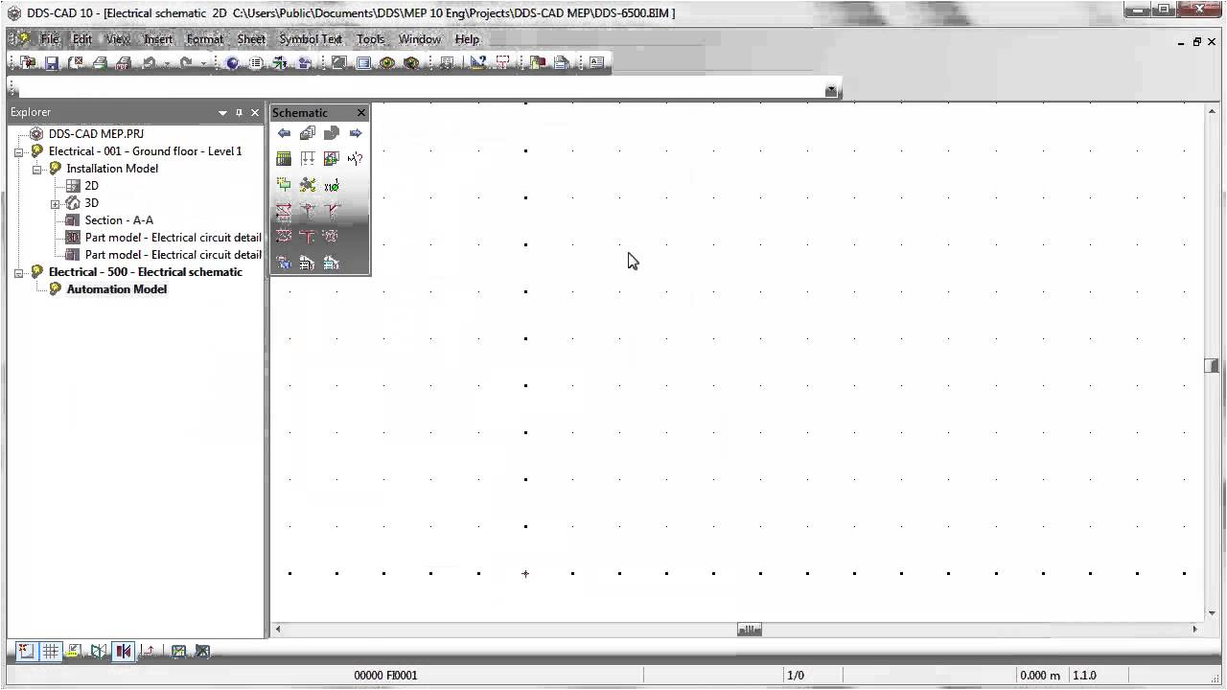Toggle the mirror symbol icon in bottom toolbar
This screenshot has width=1227, height=690.
click(123, 652)
